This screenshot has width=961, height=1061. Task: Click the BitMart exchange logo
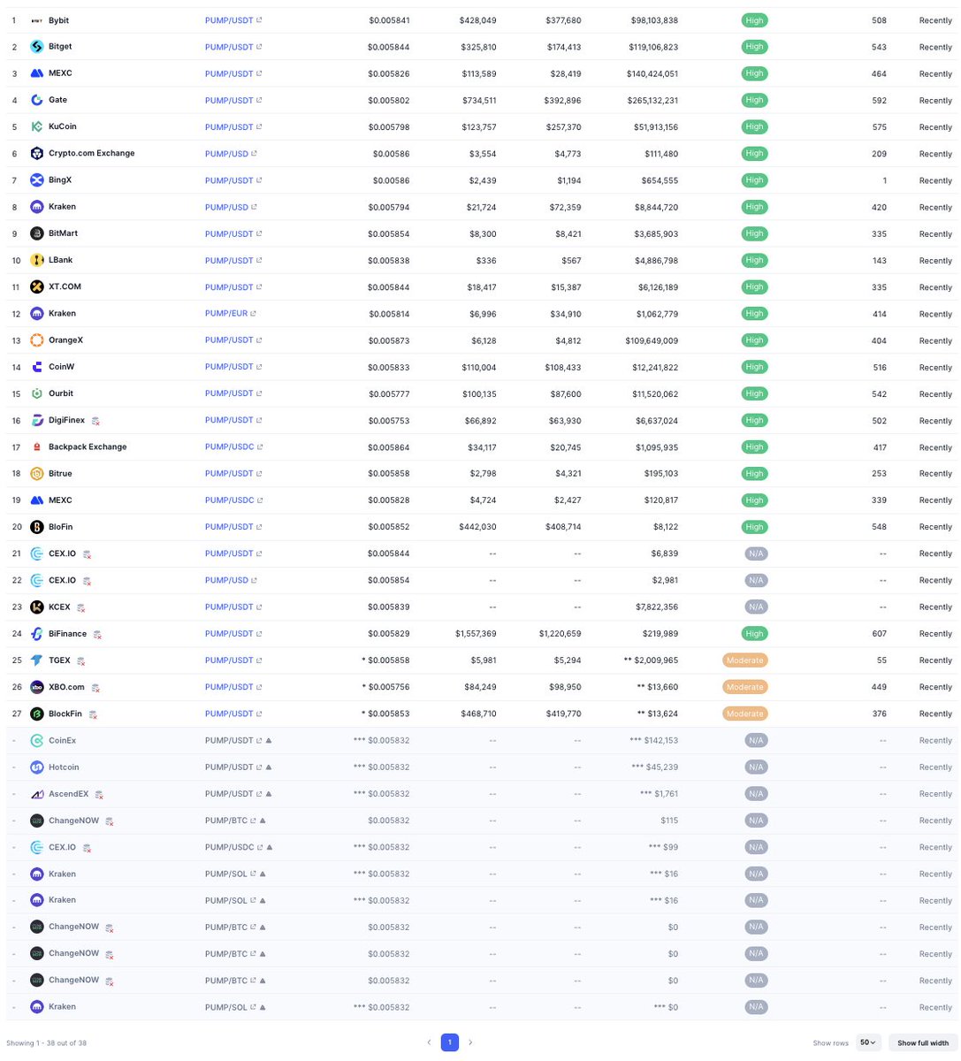(37, 233)
